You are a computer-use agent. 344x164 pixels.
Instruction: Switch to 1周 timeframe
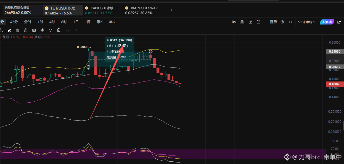[x=88, y=22]
